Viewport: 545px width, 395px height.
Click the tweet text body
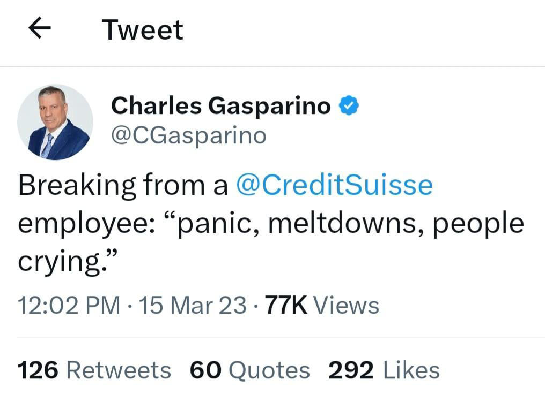click(271, 224)
